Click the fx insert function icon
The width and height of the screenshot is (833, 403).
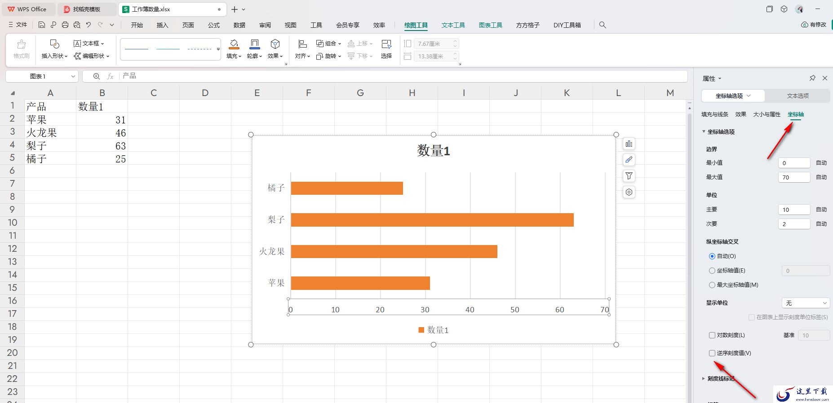(x=110, y=76)
